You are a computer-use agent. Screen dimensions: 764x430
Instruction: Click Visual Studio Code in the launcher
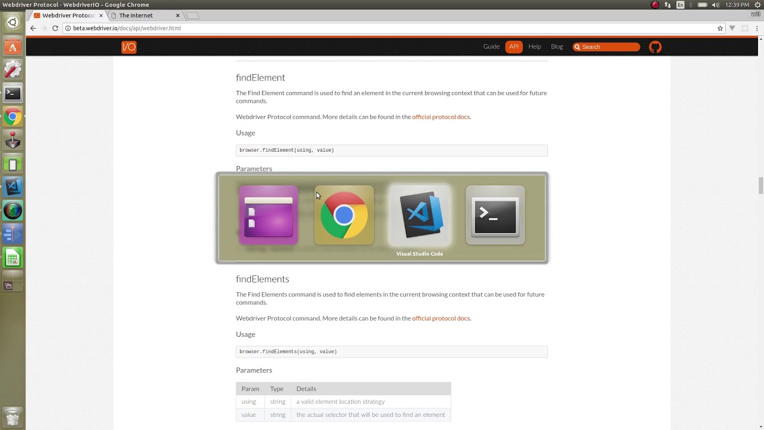tap(13, 187)
